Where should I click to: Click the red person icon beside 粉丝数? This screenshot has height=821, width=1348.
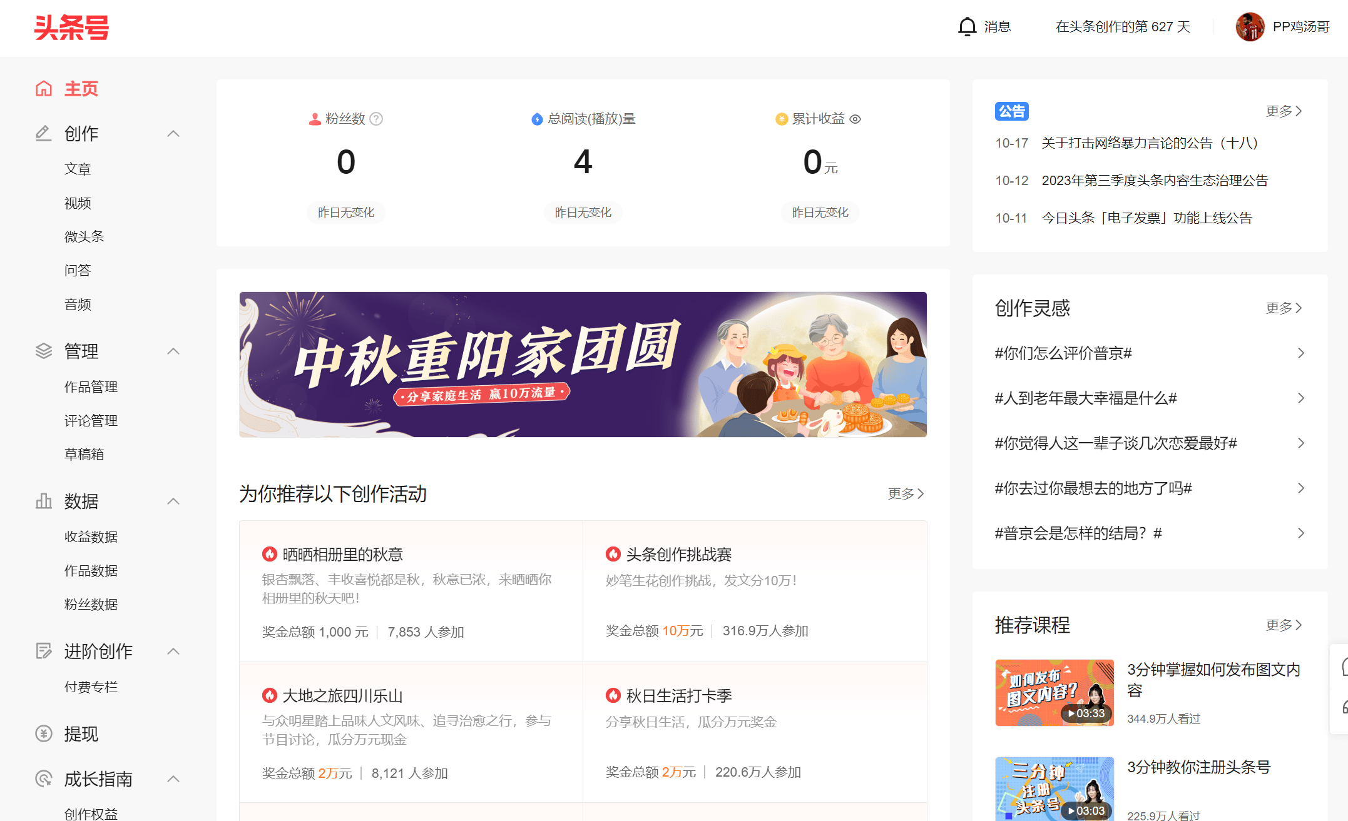(315, 119)
